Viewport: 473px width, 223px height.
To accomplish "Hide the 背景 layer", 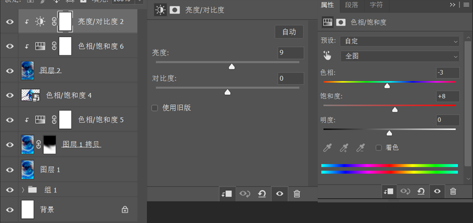I will (10, 210).
